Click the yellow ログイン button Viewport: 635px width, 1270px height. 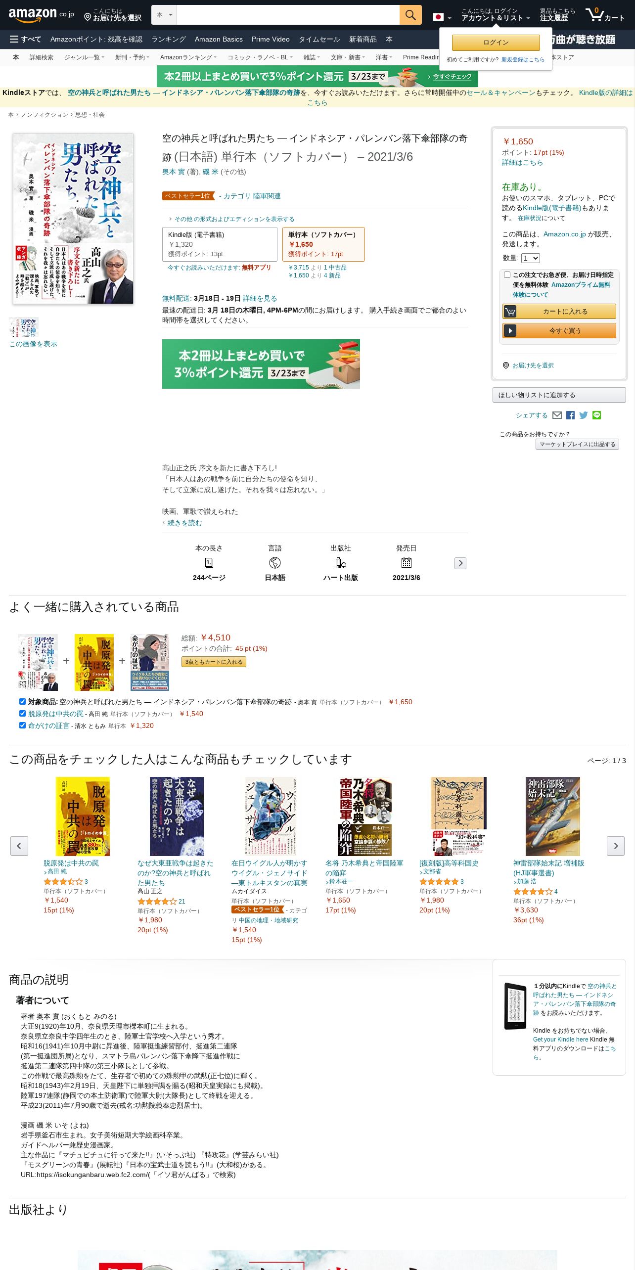pyautogui.click(x=496, y=43)
